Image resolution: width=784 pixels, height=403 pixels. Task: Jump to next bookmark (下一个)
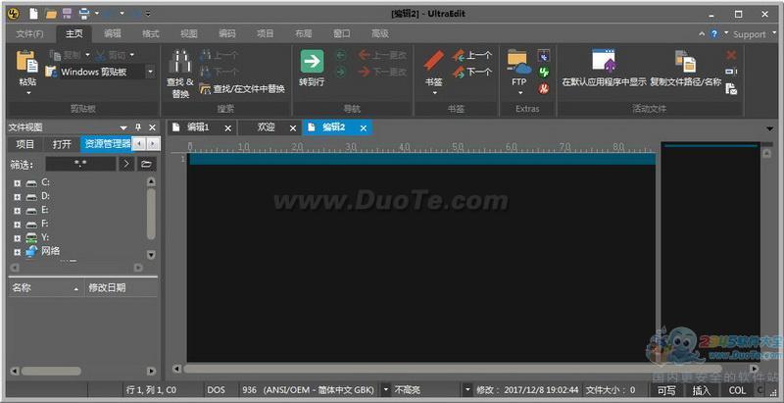click(x=471, y=72)
